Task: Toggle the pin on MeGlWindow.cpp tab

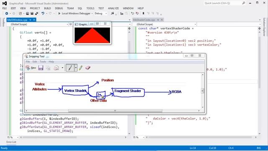Action: (x=30, y=20)
